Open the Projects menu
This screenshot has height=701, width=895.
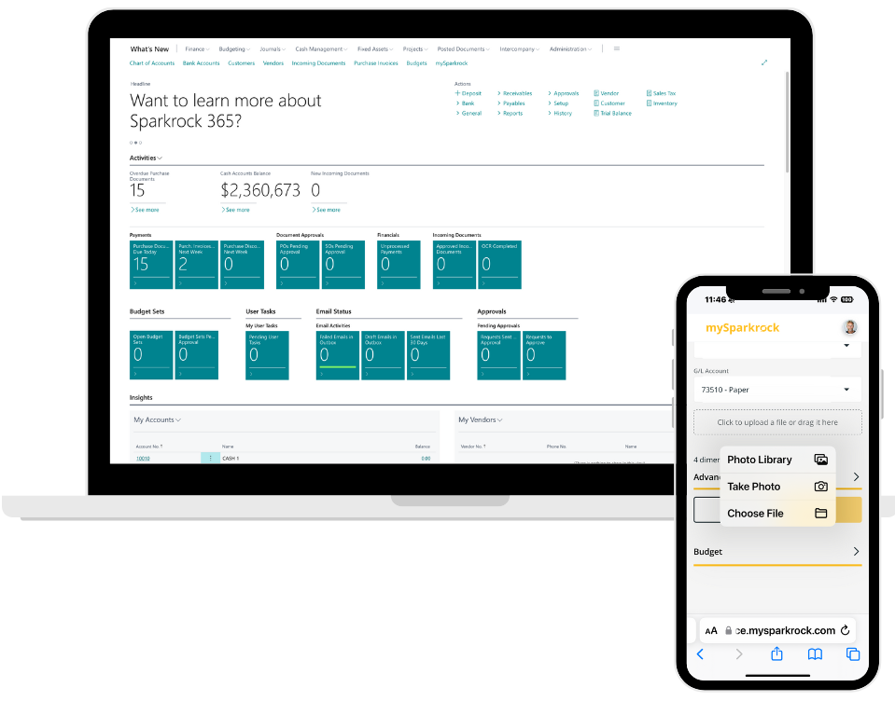415,49
